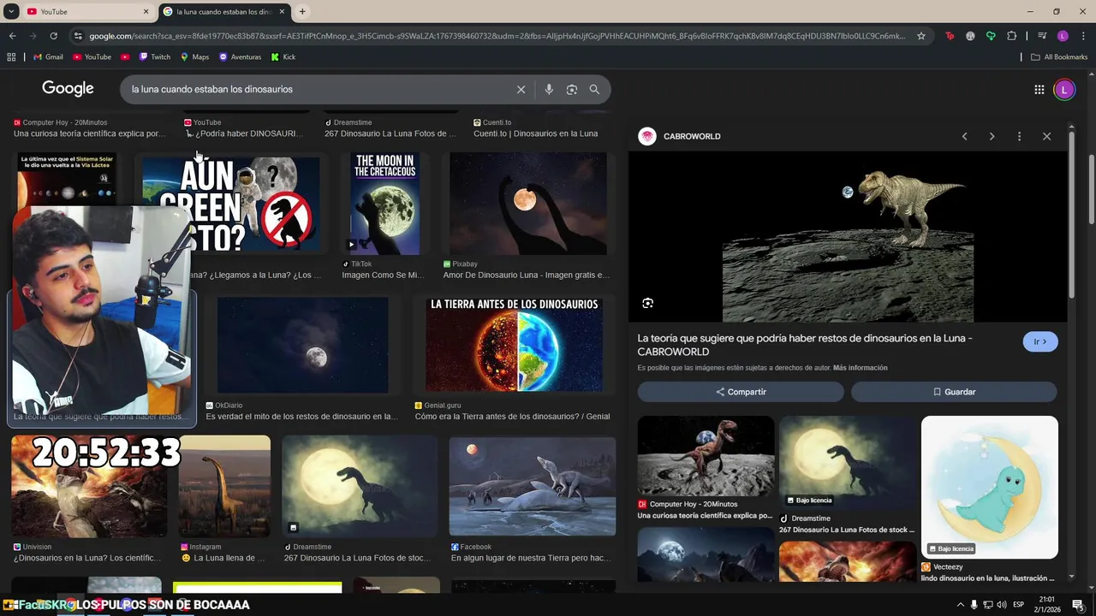View site information icon in address bar

(79, 36)
